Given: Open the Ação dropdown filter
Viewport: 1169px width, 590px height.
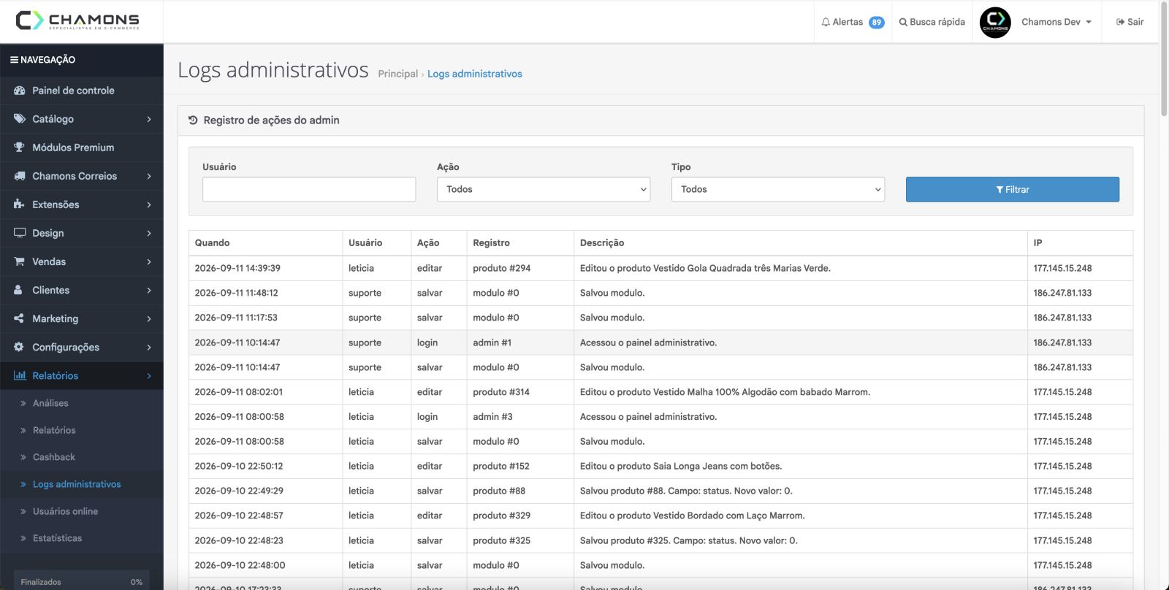Looking at the screenshot, I should point(544,189).
